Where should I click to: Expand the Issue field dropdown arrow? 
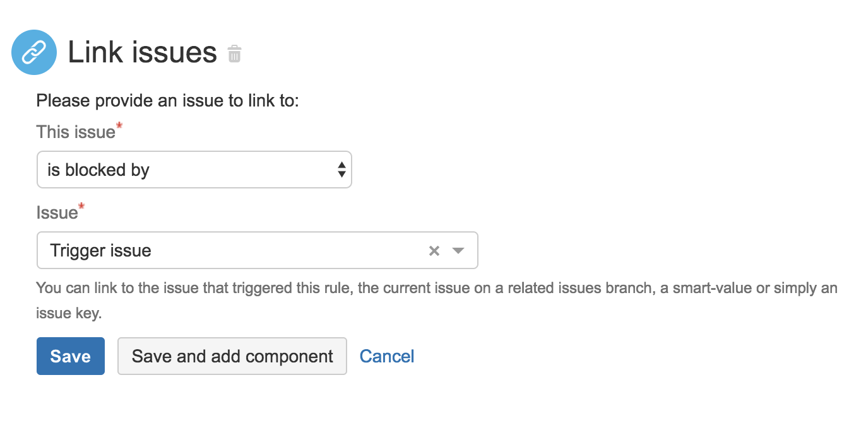point(459,251)
